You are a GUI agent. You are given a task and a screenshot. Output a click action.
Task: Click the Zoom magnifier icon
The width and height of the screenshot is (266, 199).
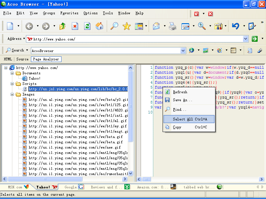point(202,26)
